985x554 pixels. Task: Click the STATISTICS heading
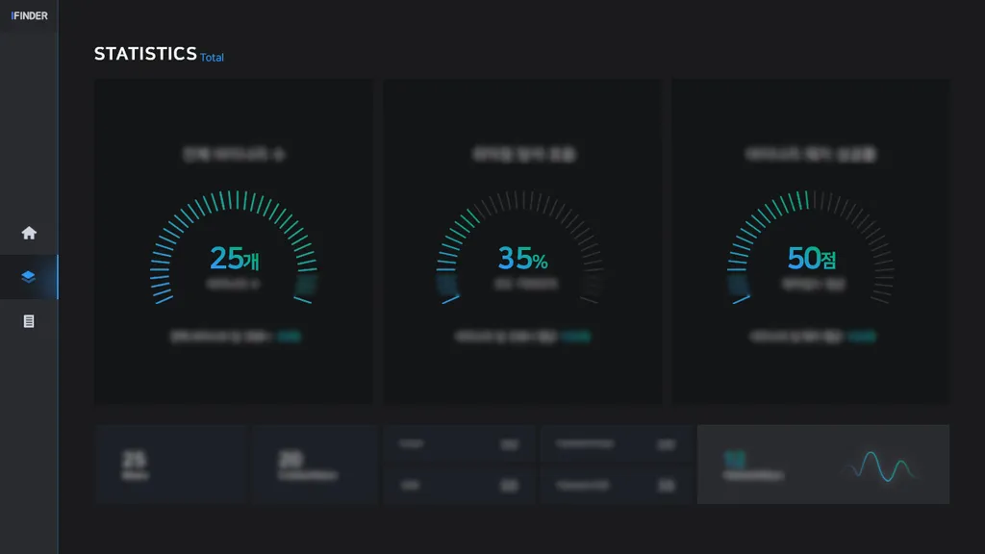click(145, 54)
